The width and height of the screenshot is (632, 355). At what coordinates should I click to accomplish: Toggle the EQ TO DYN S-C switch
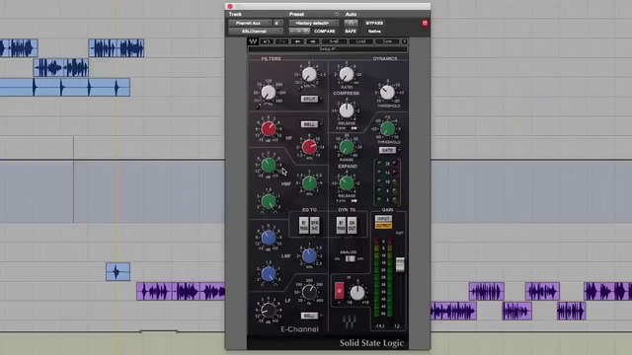click(x=314, y=226)
